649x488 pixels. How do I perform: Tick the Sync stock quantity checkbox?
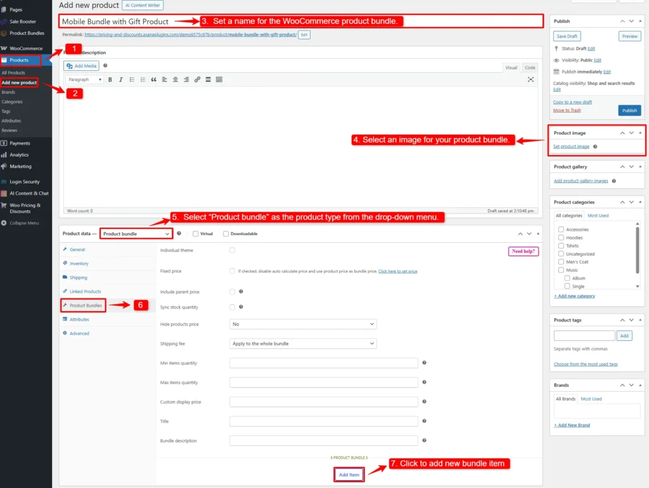coord(232,307)
